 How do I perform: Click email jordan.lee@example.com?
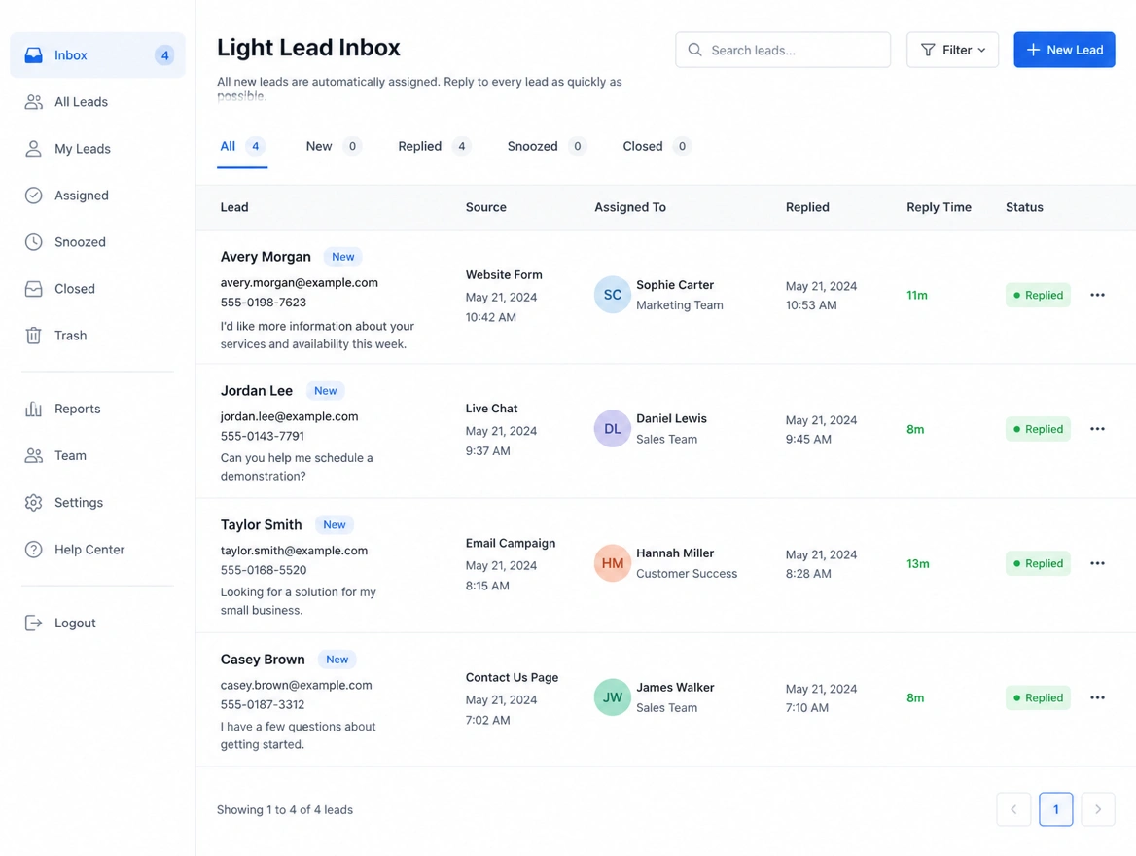click(289, 416)
